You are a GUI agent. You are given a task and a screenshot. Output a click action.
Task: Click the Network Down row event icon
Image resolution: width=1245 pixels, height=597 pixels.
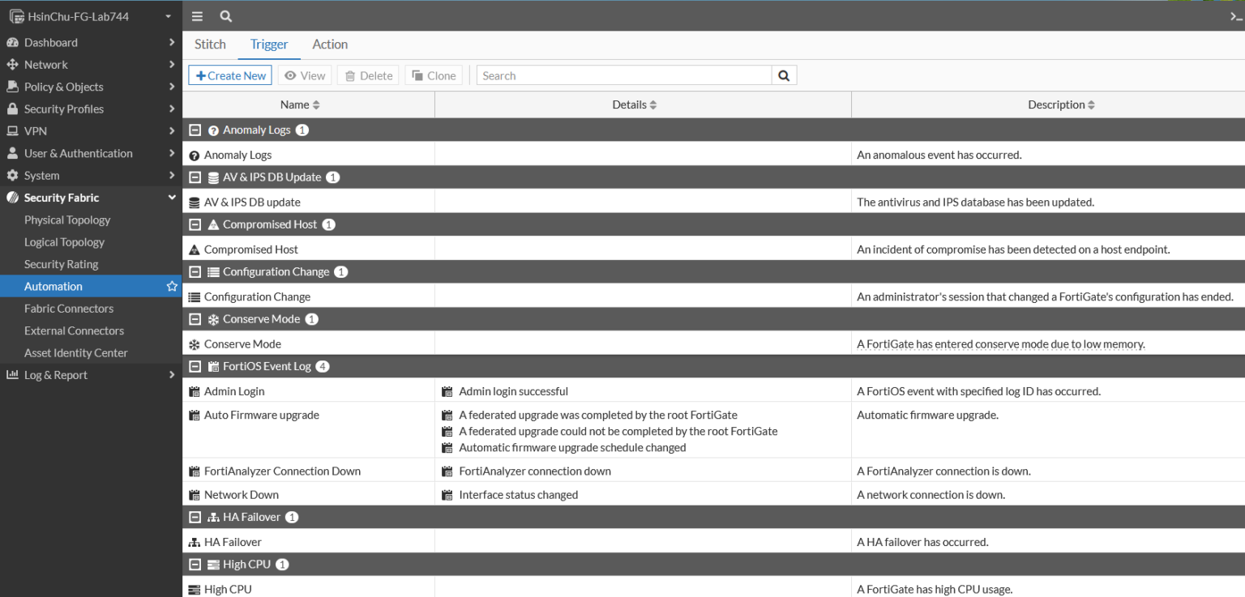click(194, 495)
